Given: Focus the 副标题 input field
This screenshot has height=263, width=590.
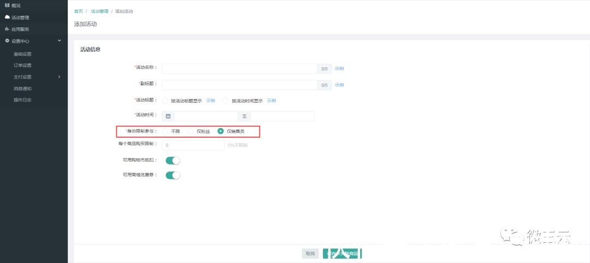Looking at the screenshot, I should [x=240, y=85].
